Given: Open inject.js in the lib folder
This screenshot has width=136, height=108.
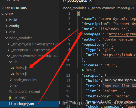Looking at the screenshot, I should point(22,74).
